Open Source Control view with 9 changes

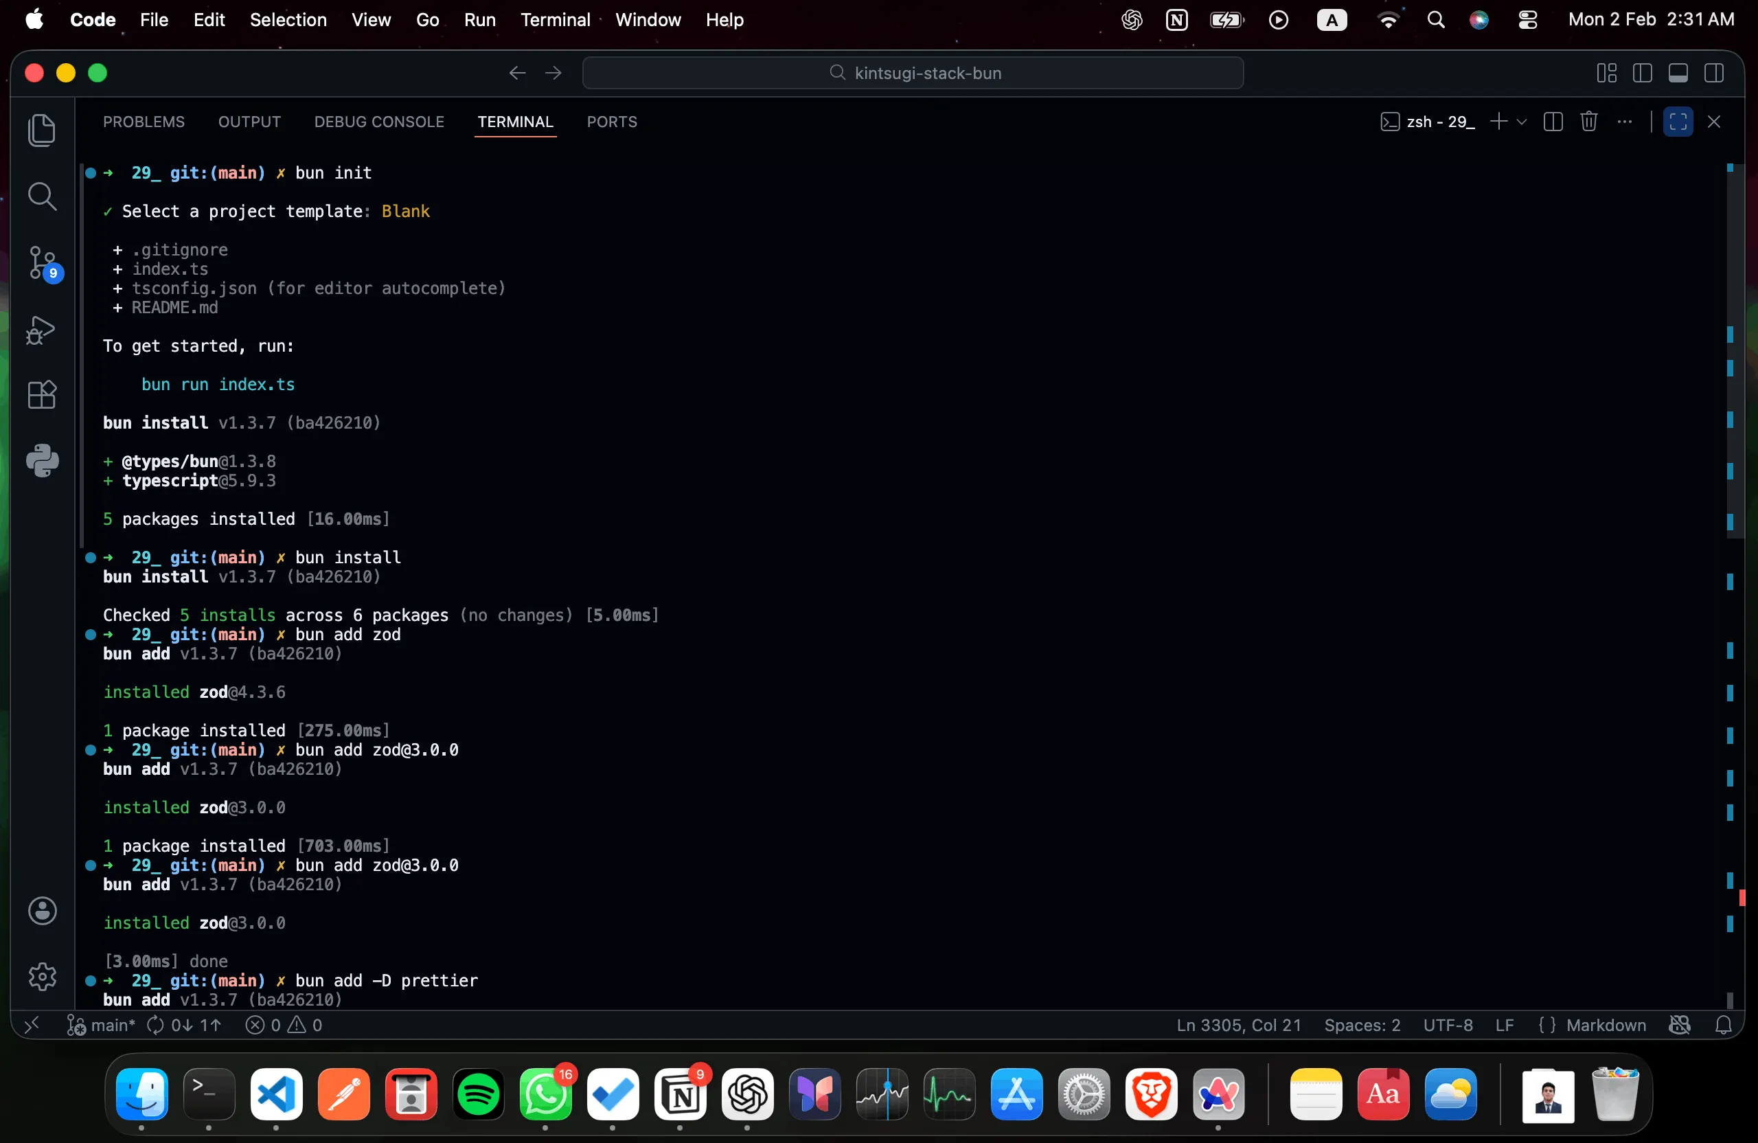[x=41, y=262]
